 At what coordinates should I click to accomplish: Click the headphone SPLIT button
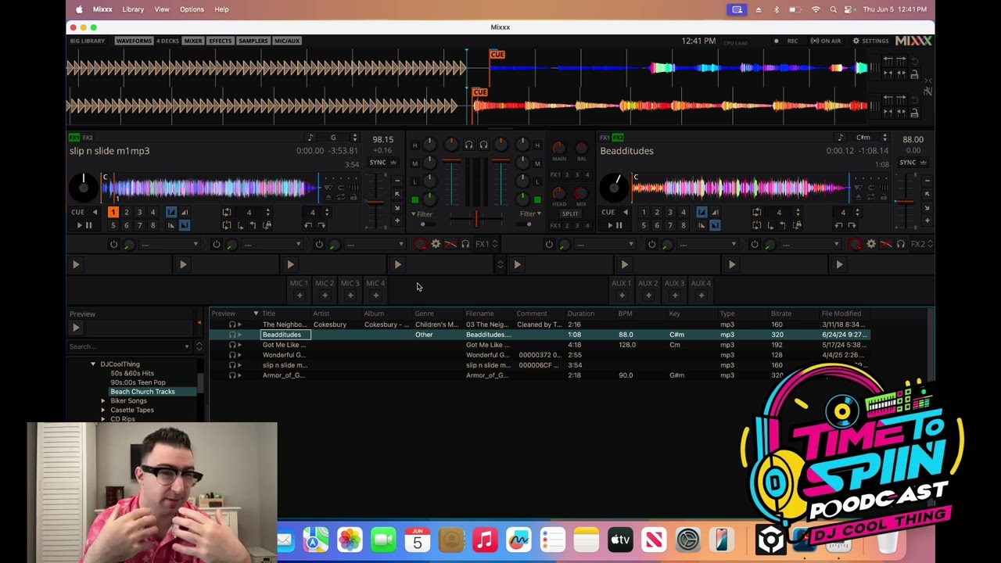570,213
